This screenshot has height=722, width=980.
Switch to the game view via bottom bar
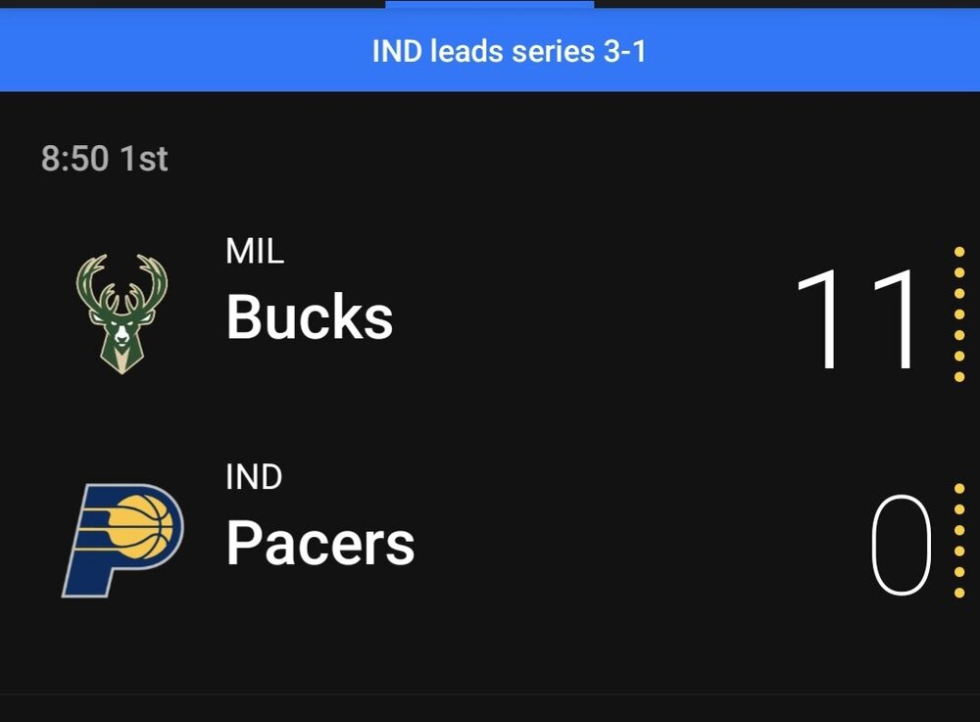(490, 707)
